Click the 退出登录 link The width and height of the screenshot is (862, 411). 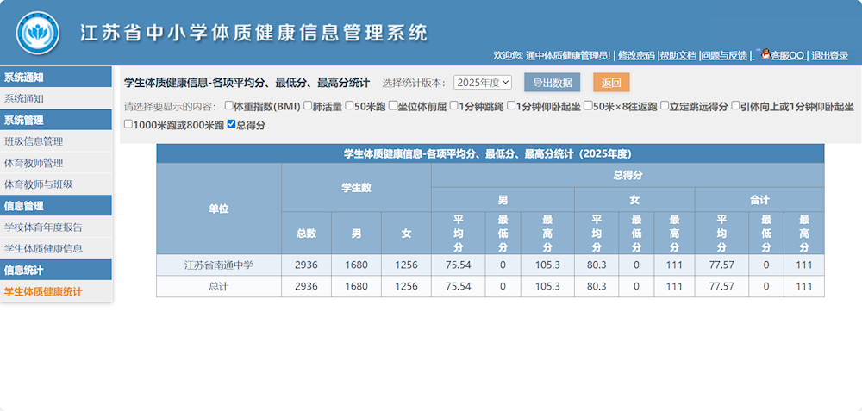click(x=829, y=55)
